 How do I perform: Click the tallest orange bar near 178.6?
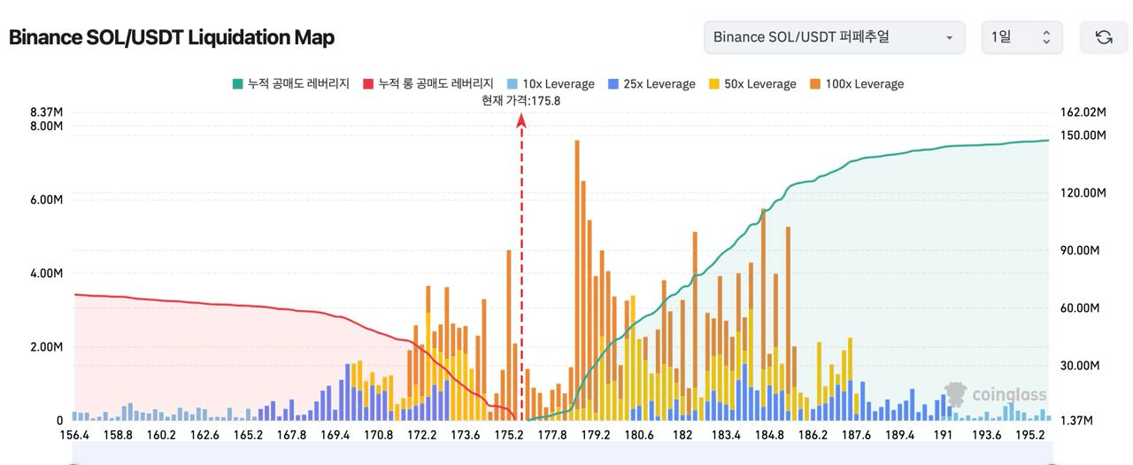577,280
